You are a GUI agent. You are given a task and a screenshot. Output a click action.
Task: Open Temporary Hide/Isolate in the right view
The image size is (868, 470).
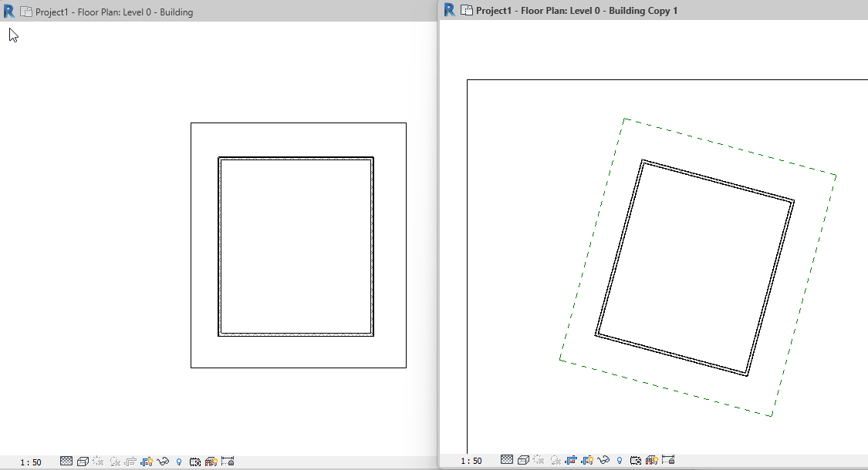(x=603, y=461)
